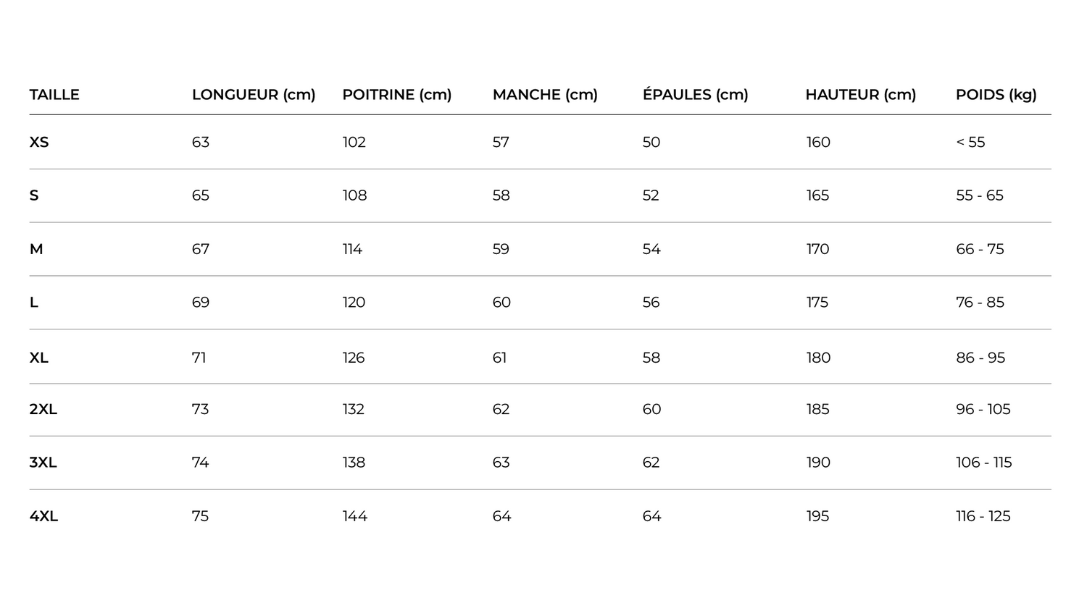Click the '86 - 95' weight range for XL

click(980, 358)
